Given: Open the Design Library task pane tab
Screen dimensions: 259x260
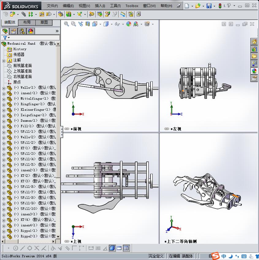Looking at the screenshot, I should click(254, 49).
